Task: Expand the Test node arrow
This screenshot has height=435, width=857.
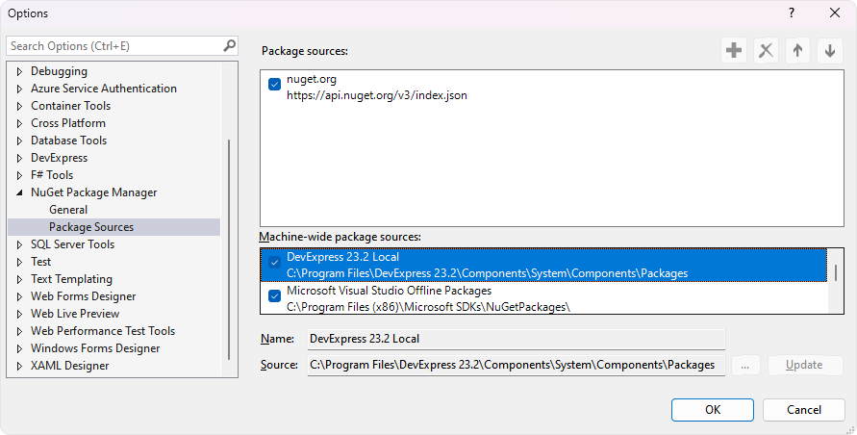Action: 19,262
